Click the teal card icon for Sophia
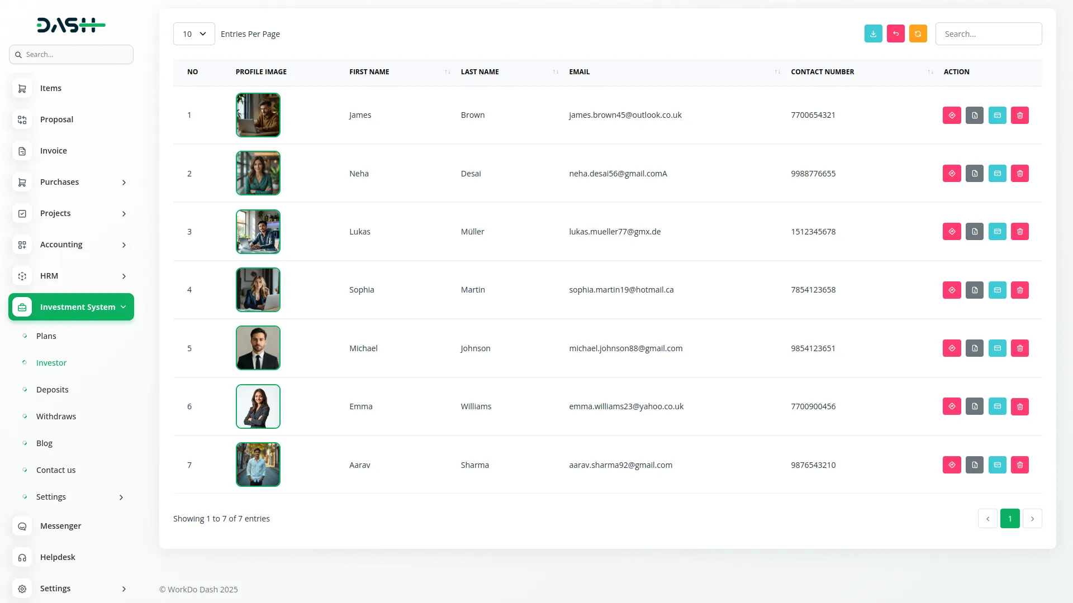1073x603 pixels. (997, 290)
